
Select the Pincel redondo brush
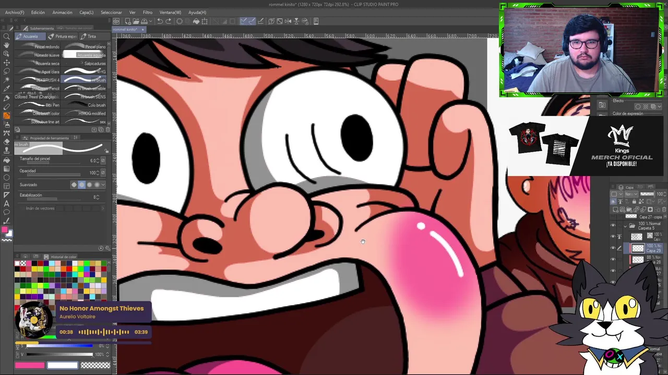click(38, 47)
